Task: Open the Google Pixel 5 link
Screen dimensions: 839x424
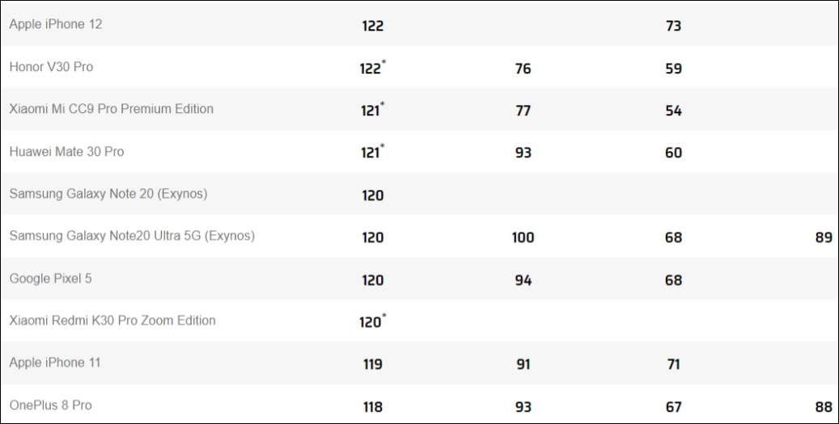Action: (x=51, y=279)
